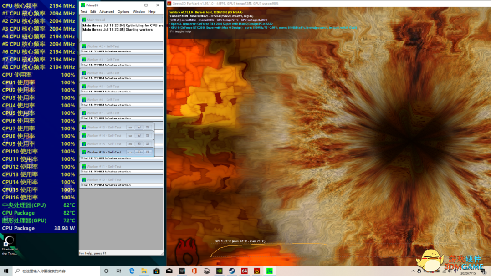Click the taskbar search input box
This screenshot has height=276, width=491.
(57, 271)
